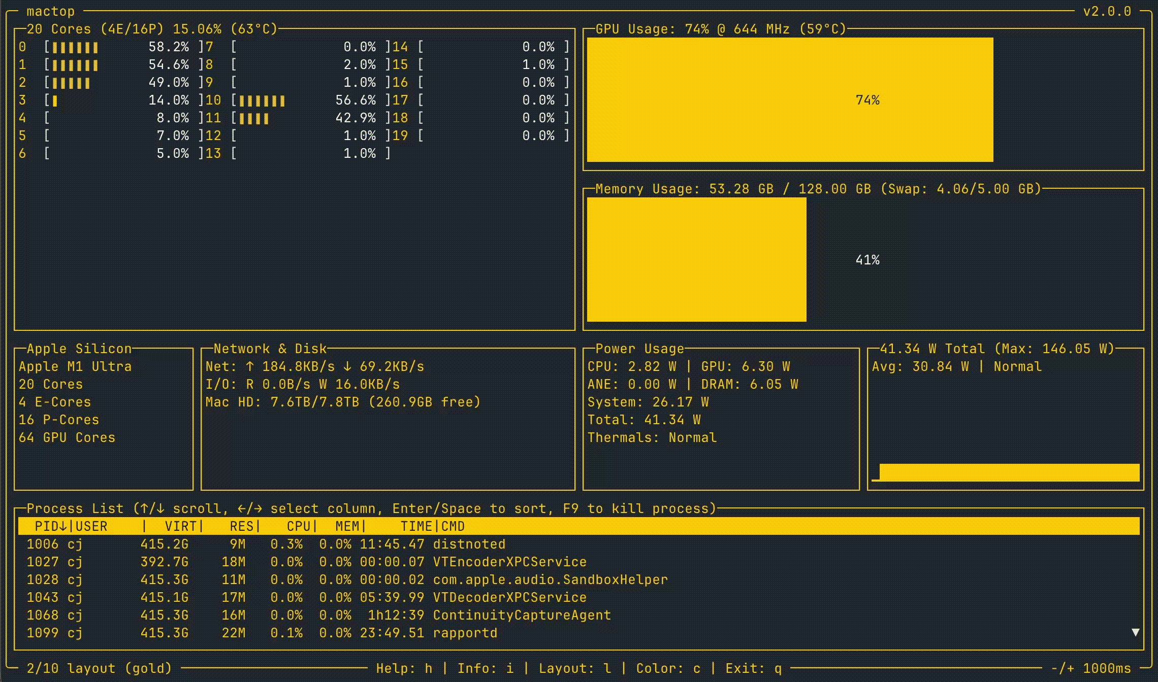Viewport: 1158px width, 682px height.
Task: Click the ContinuityCaptureAgent process entry
Action: pos(522,615)
